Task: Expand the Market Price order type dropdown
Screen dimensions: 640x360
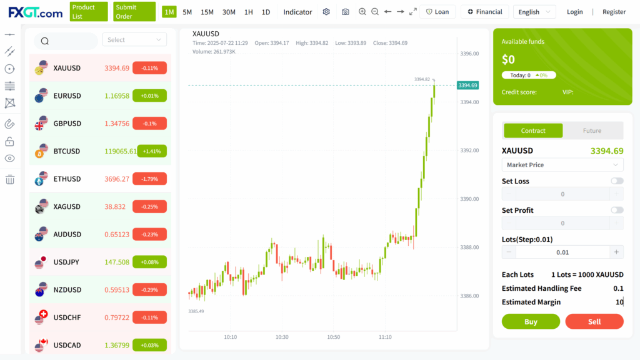Action: [x=562, y=165]
